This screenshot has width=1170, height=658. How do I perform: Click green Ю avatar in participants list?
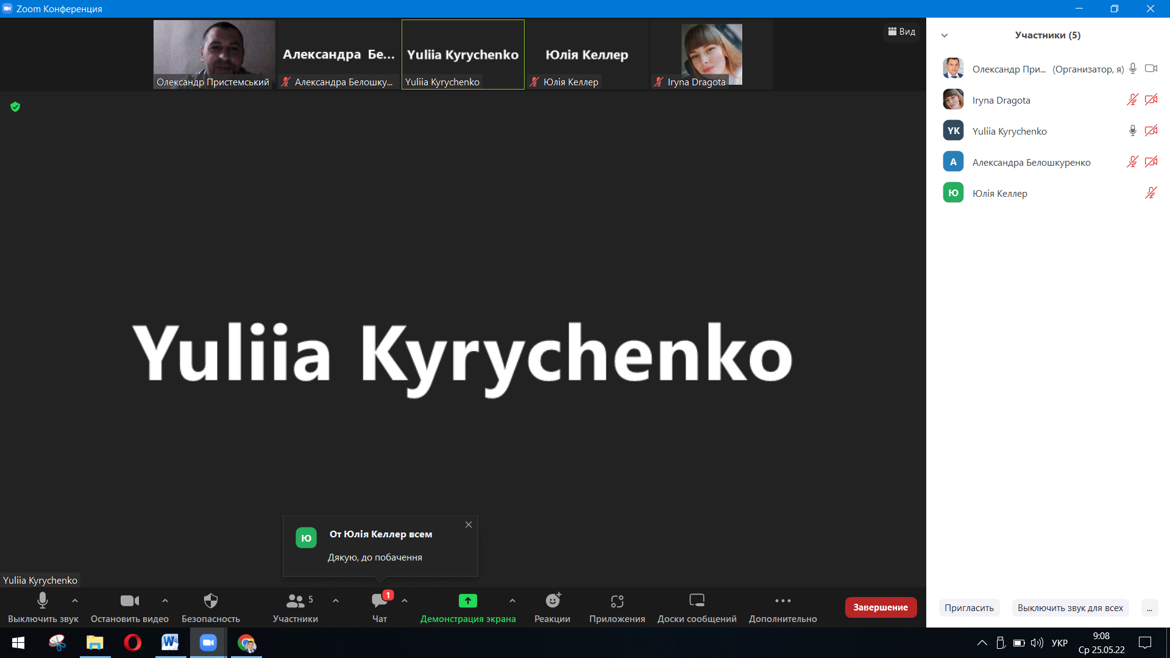click(x=953, y=193)
